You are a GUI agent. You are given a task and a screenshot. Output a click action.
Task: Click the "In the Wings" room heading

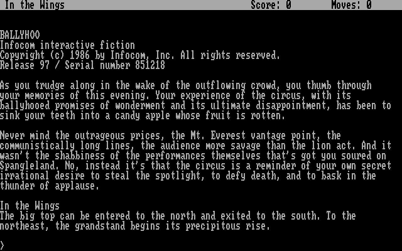coord(30,206)
